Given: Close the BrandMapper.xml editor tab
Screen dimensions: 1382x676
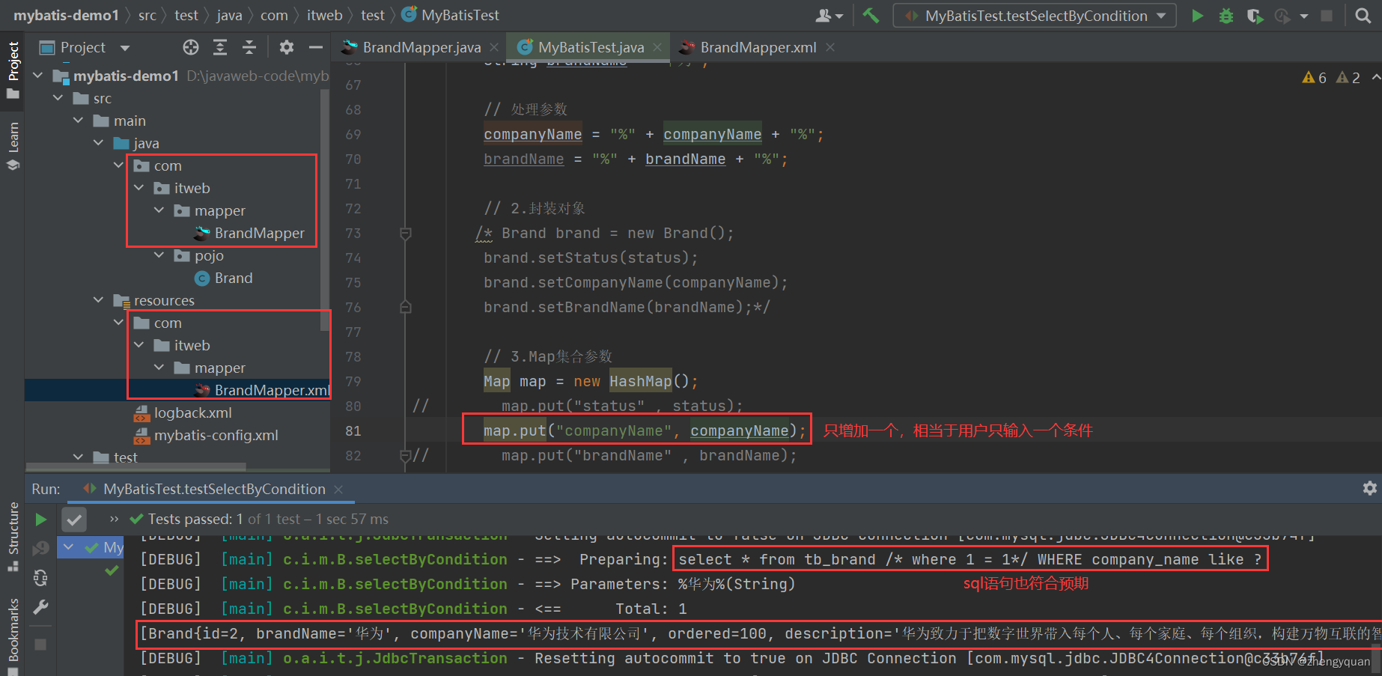Looking at the screenshot, I should point(830,47).
